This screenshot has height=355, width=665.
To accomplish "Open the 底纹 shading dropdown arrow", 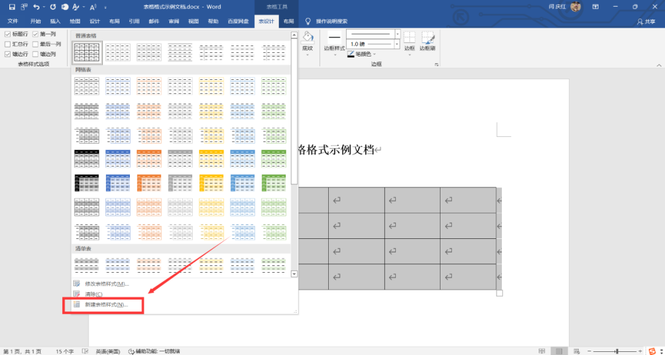I will click(x=307, y=55).
